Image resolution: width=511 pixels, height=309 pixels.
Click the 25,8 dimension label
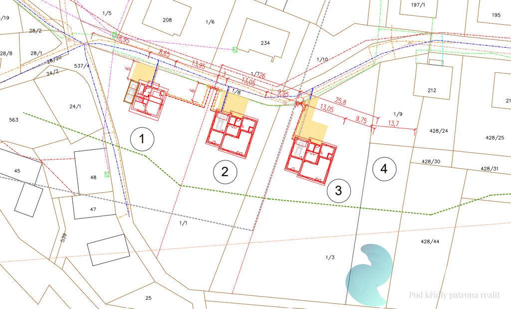pos(341,101)
